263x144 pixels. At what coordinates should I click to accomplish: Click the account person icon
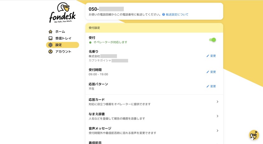(x=50, y=52)
